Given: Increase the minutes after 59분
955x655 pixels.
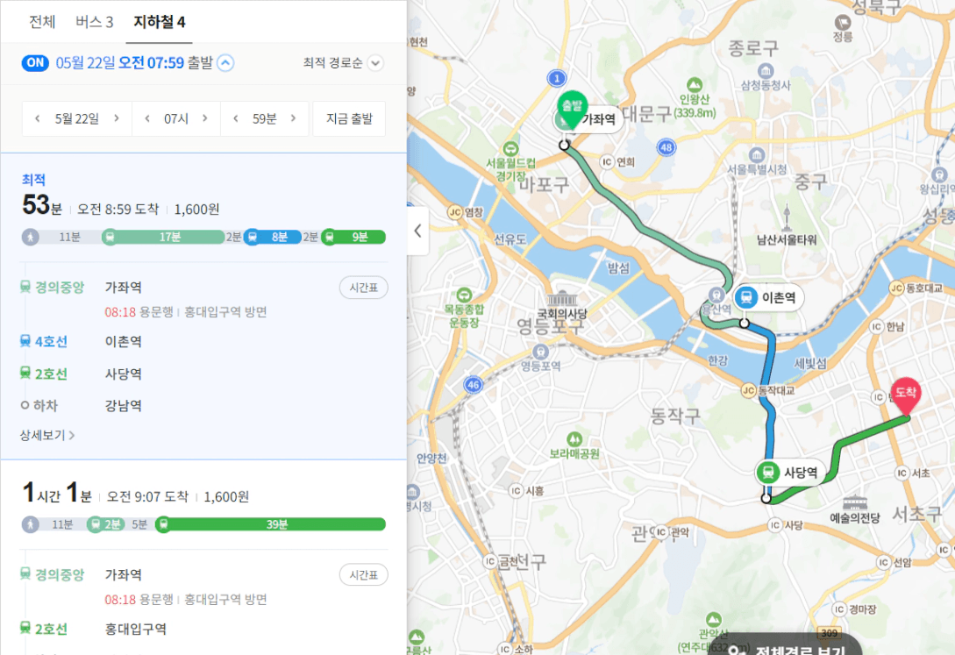Looking at the screenshot, I should click(294, 118).
